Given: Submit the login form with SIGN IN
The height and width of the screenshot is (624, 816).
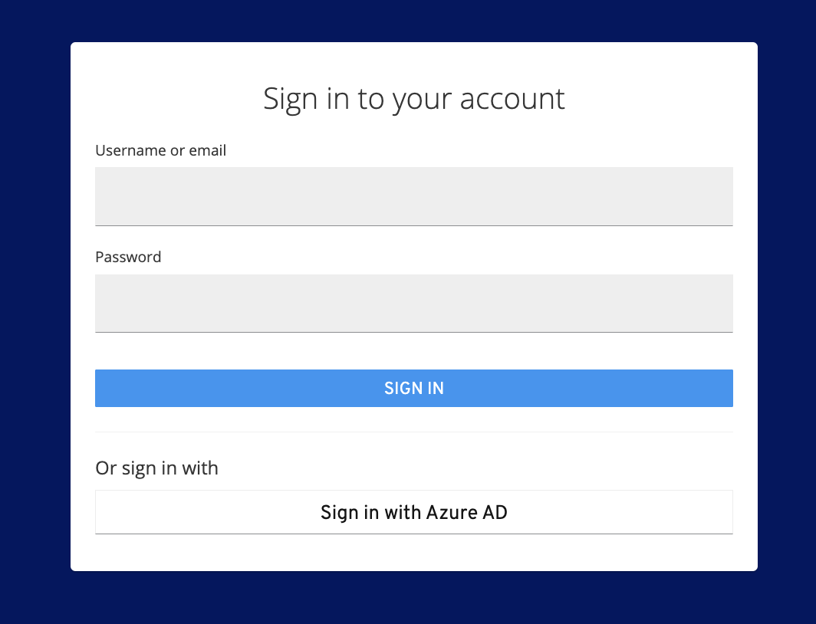Looking at the screenshot, I should [413, 388].
